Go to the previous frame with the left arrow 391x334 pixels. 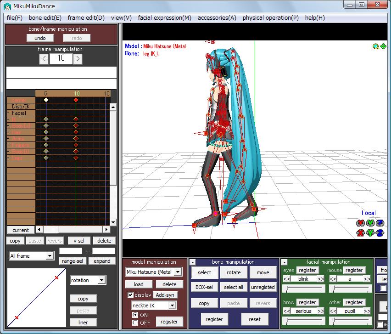(44, 59)
